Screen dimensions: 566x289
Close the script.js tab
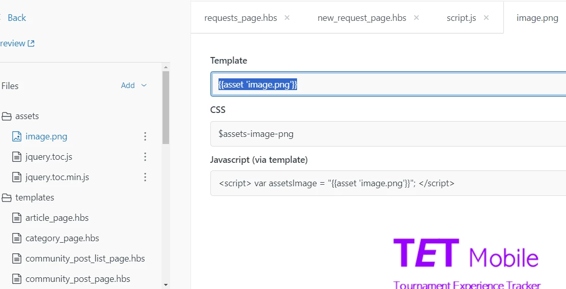point(486,18)
